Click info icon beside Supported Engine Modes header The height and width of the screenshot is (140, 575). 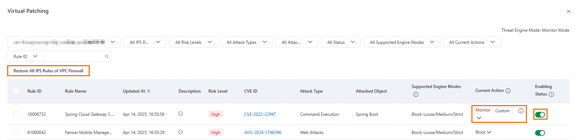pos(415,94)
